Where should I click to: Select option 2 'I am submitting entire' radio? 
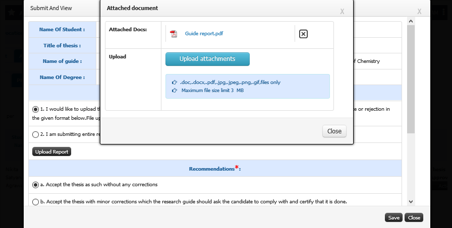click(x=35, y=134)
